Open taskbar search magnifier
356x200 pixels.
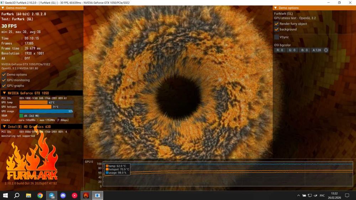tap(17, 195)
